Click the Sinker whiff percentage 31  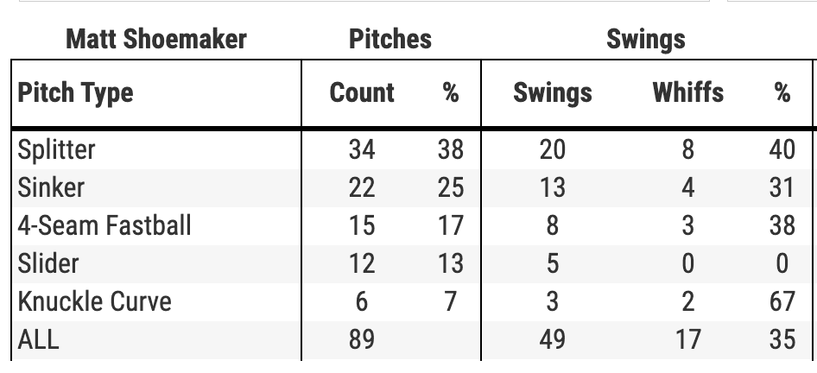pyautogui.click(x=782, y=187)
